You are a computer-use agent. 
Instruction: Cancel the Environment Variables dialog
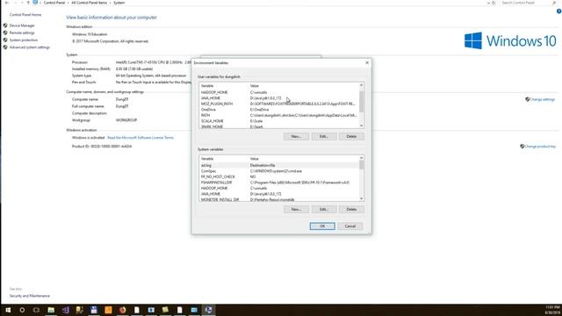click(x=349, y=226)
